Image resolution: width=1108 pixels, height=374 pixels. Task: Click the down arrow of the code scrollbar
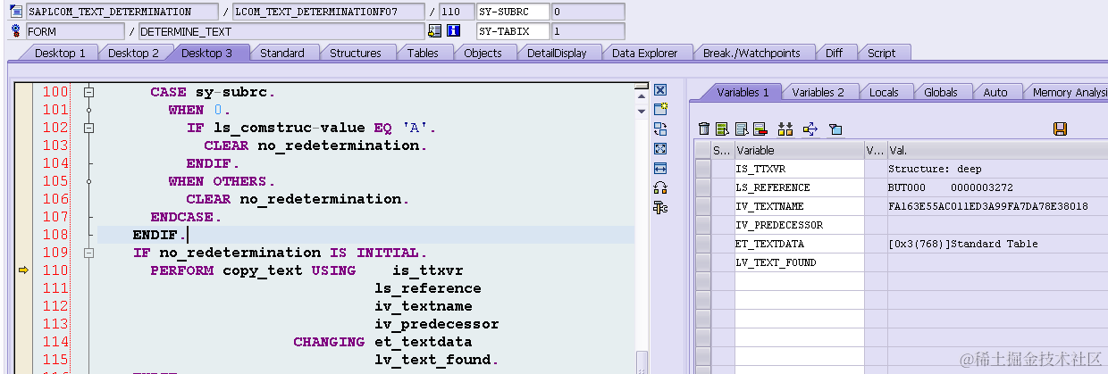[x=641, y=110]
